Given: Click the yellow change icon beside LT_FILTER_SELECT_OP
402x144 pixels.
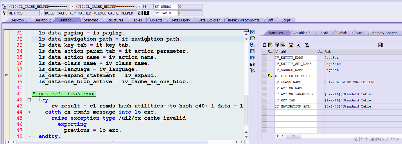Looking at the screenshot, I should click(270, 76).
